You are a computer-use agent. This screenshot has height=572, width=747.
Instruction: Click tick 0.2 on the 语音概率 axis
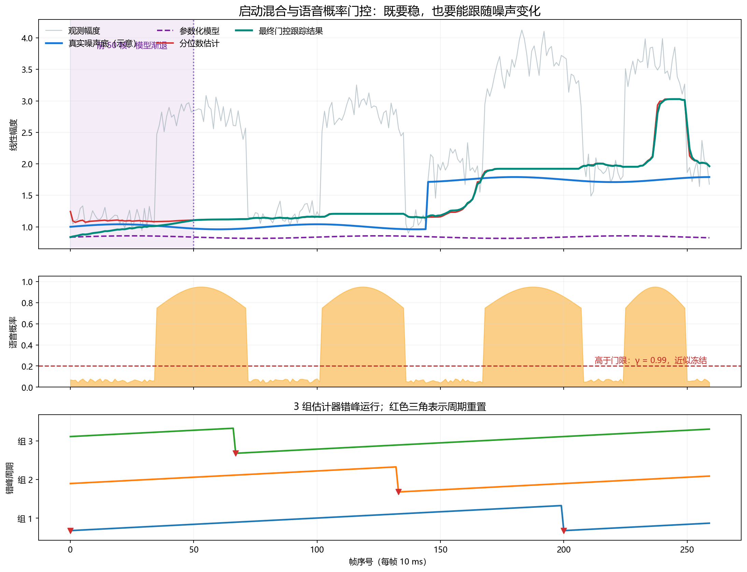click(27, 367)
